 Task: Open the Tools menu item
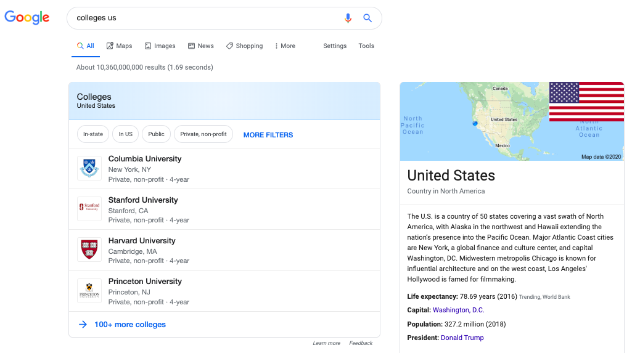click(366, 46)
